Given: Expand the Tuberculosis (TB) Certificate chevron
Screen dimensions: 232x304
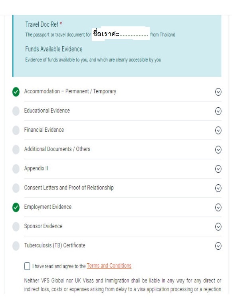Looking at the screenshot, I should pos(218,246).
